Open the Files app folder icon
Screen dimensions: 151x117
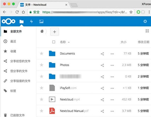click(x=21, y=21)
